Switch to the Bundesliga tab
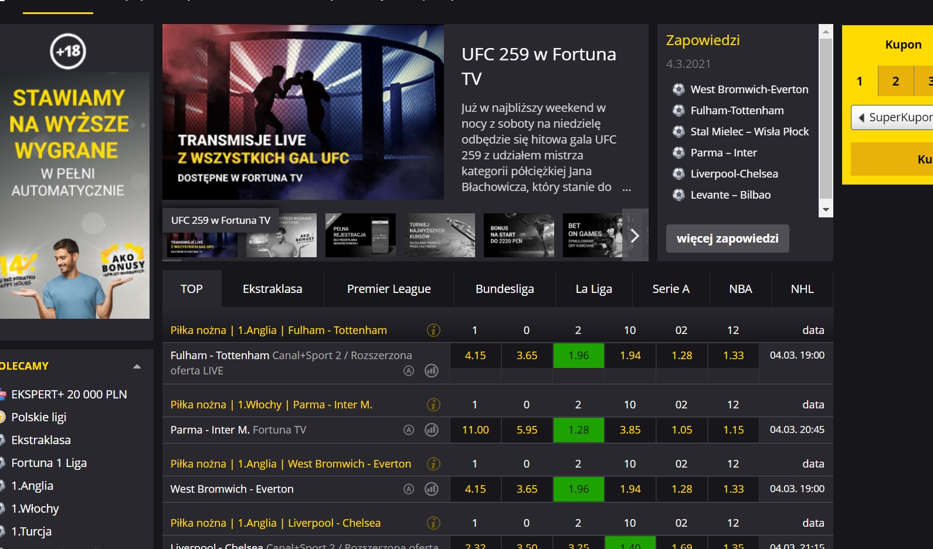 tap(505, 289)
